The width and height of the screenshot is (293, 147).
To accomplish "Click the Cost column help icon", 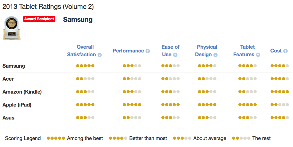I will click(285, 51).
